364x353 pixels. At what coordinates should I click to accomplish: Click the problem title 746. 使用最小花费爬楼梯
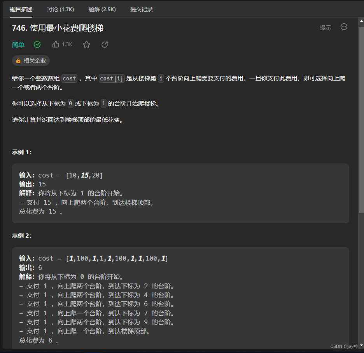click(x=59, y=27)
